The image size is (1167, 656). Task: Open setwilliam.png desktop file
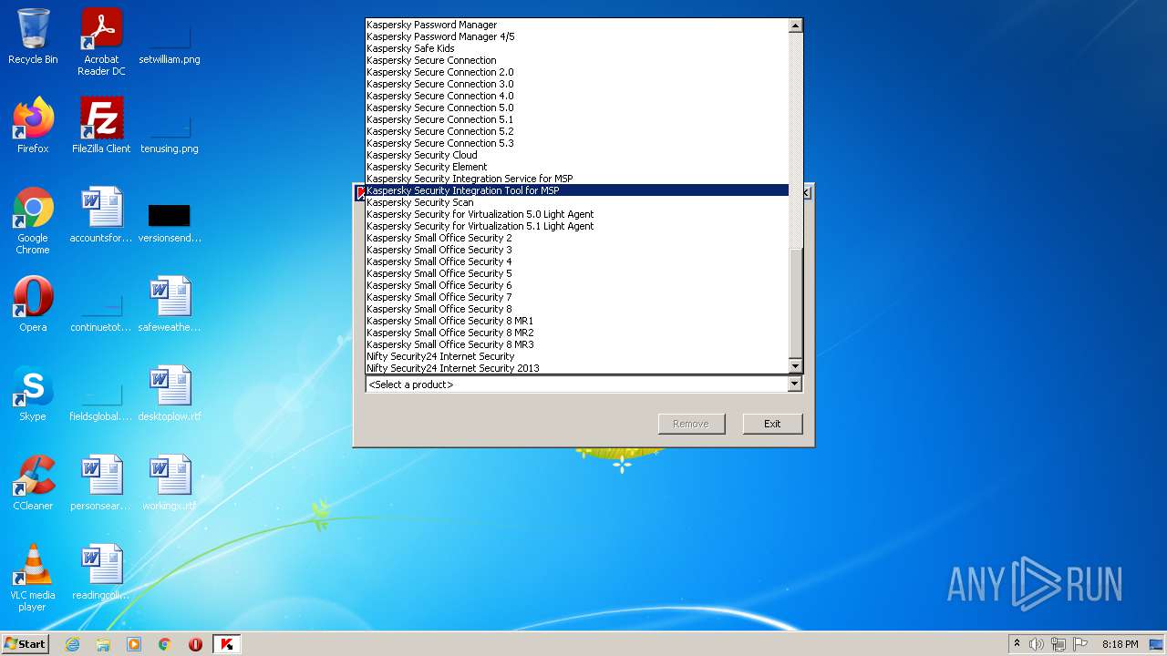(x=170, y=42)
